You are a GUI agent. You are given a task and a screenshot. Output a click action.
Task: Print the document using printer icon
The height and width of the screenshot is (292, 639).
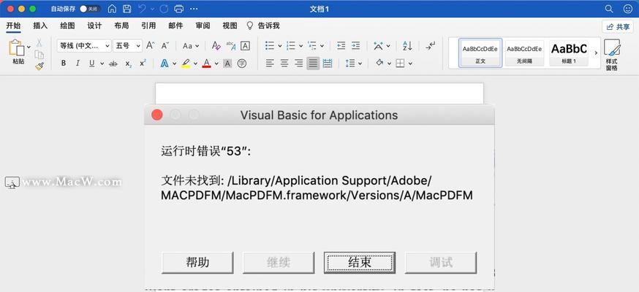[x=178, y=9]
